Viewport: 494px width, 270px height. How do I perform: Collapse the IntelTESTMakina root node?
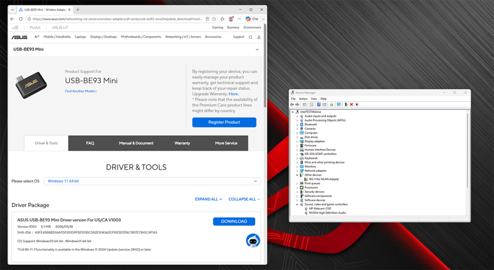[293, 112]
